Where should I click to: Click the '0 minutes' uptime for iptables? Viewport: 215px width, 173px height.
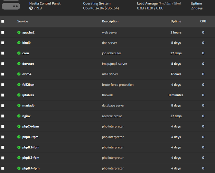pos(176,95)
